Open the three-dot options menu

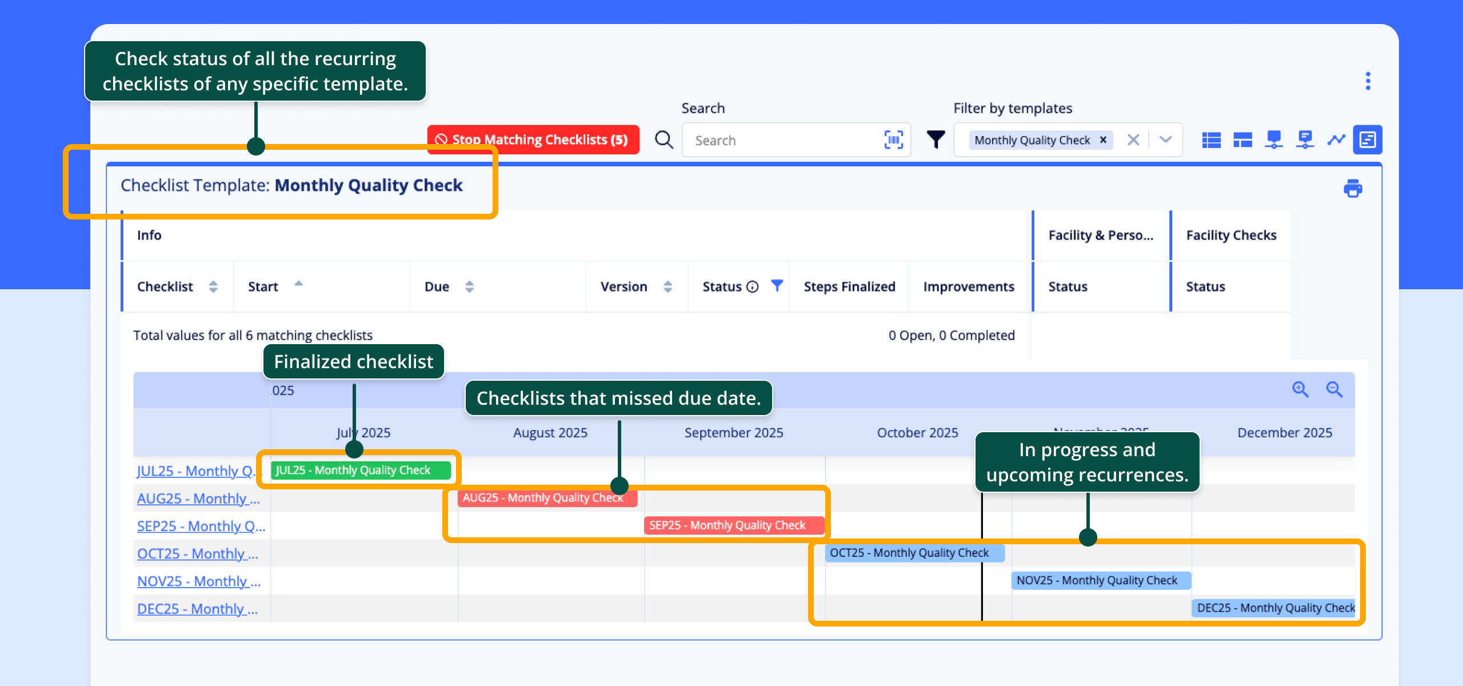1368,81
